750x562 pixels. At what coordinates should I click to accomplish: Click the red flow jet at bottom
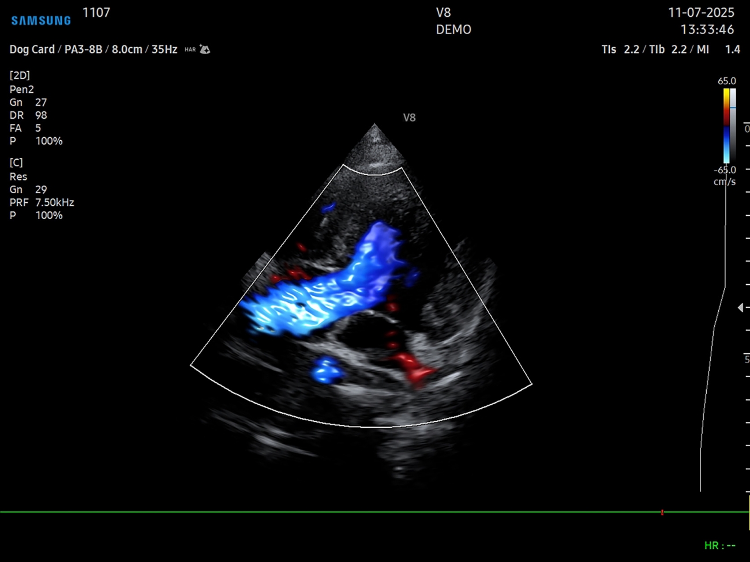pyautogui.click(x=414, y=368)
